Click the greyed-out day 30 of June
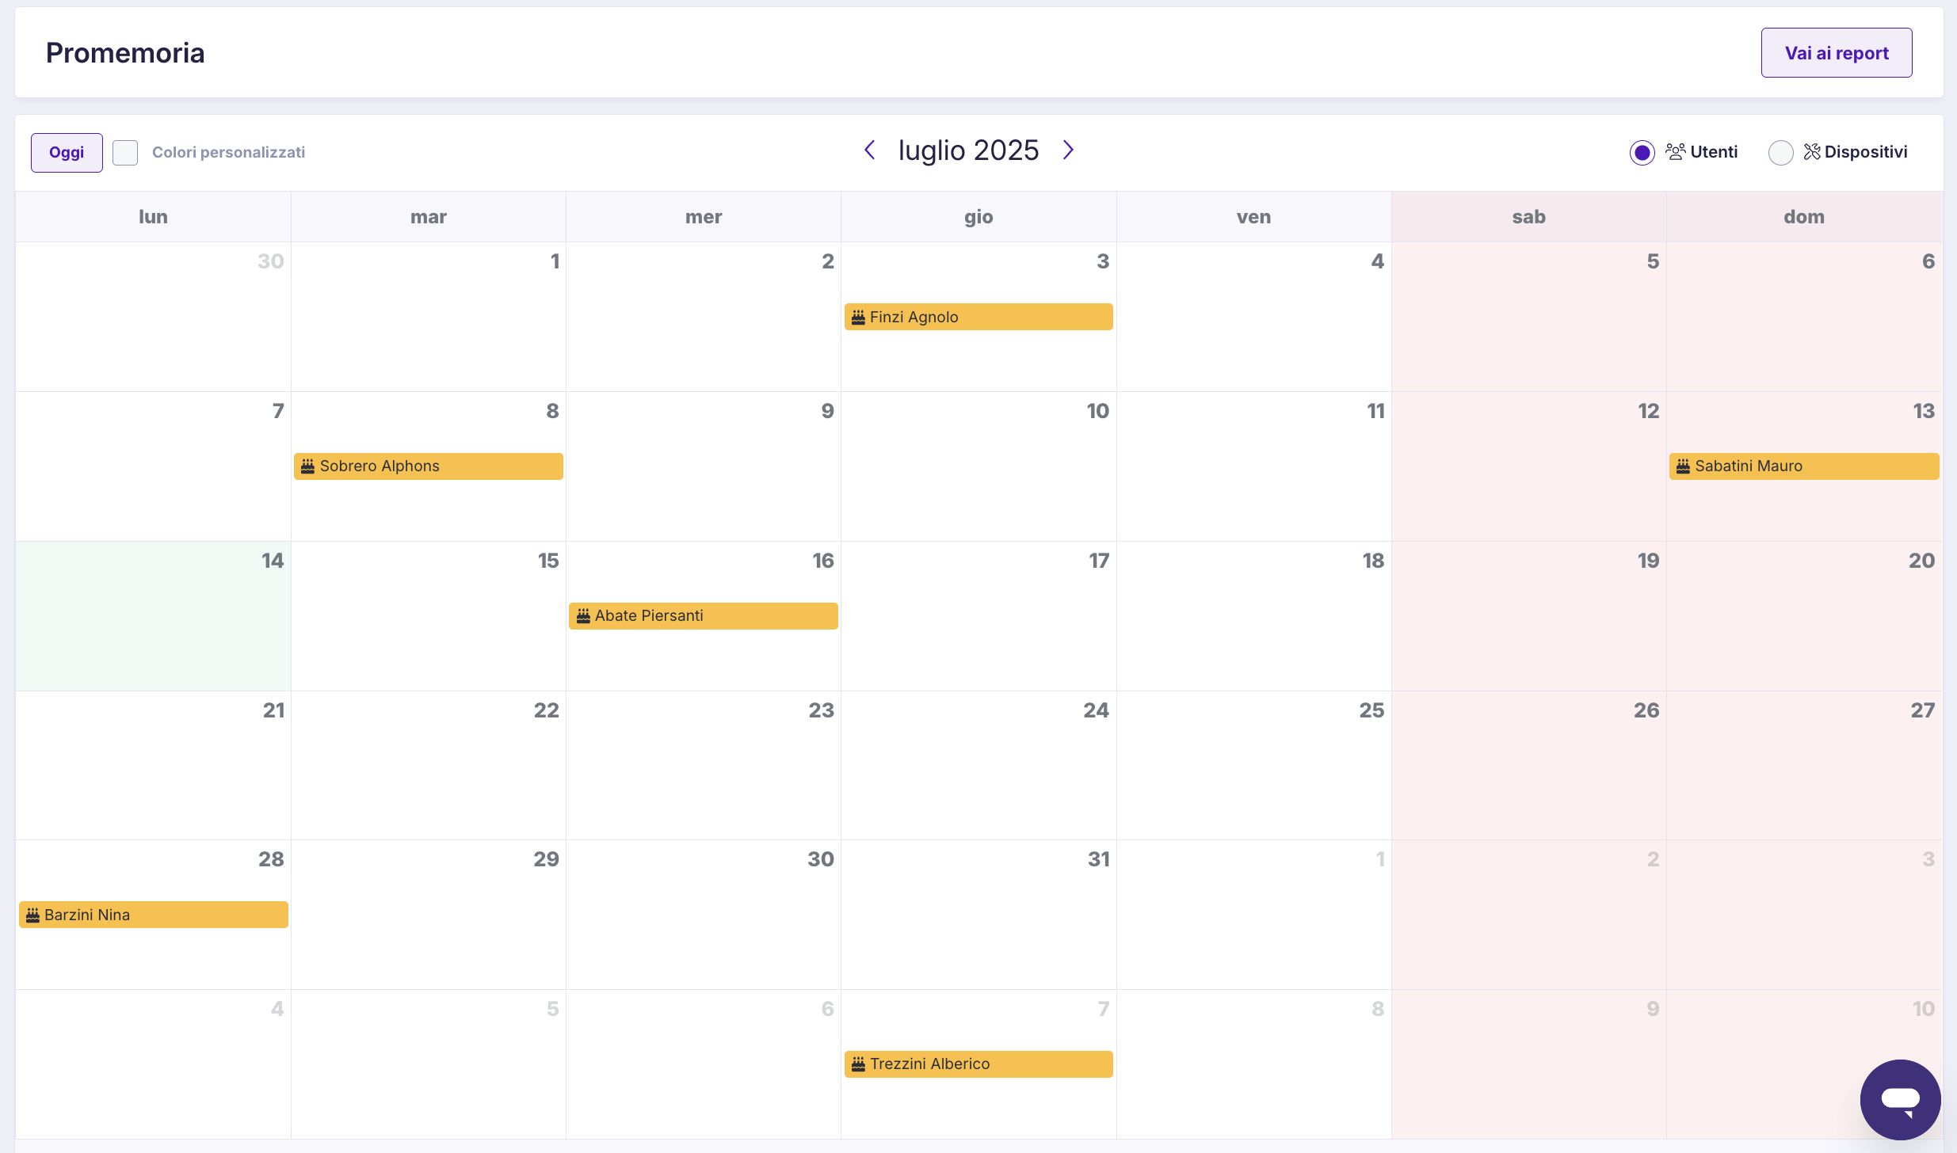This screenshot has height=1153, width=1957. click(270, 261)
